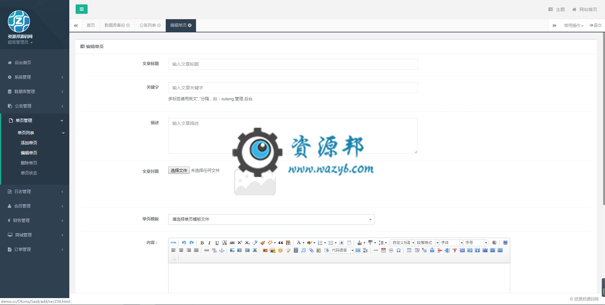The width and height of the screenshot is (605, 305).
Task: Open 添加单页 in sidebar
Action: pos(29,143)
